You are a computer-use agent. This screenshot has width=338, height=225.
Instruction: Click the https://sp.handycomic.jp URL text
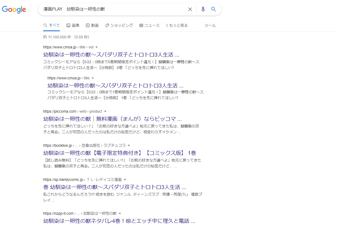(63, 179)
